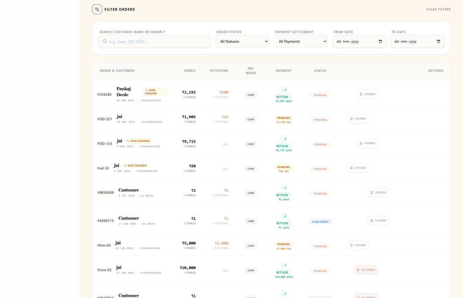
Task: Click Pending payment badge for order #live-04
Action: 284,244
